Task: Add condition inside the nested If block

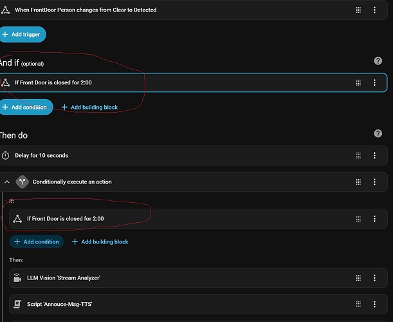Action: [x=36, y=241]
